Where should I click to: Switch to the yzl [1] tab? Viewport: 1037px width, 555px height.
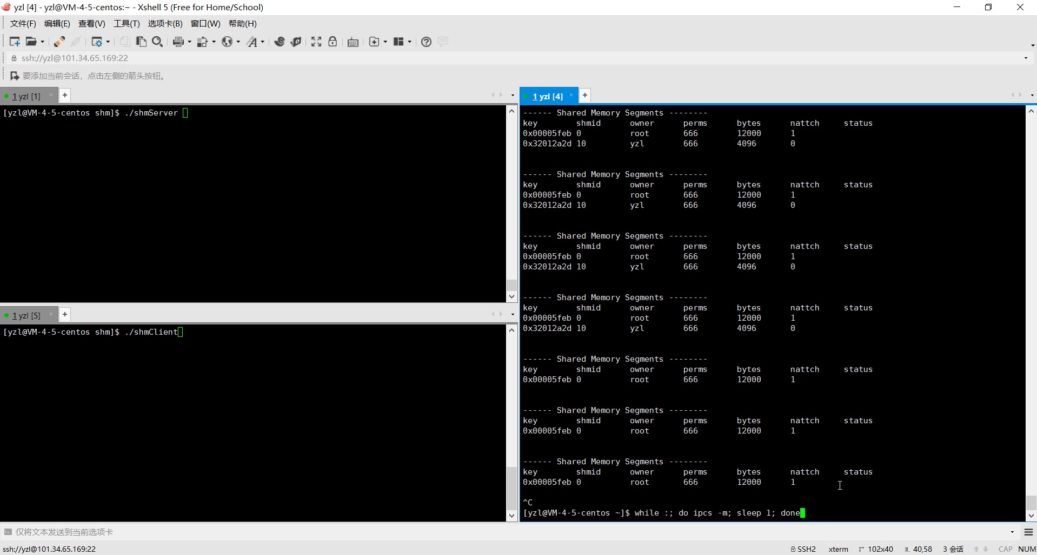(26, 96)
